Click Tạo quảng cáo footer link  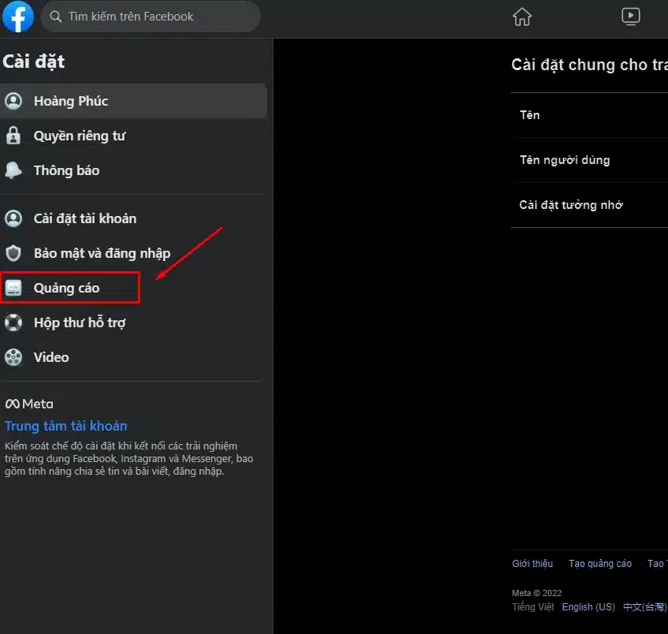[x=600, y=564]
